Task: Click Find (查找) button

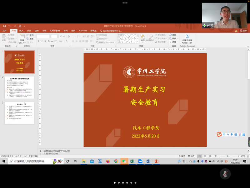Action: pyautogui.click(x=173, y=35)
